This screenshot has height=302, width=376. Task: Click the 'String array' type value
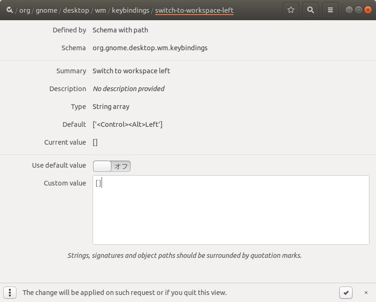111,107
